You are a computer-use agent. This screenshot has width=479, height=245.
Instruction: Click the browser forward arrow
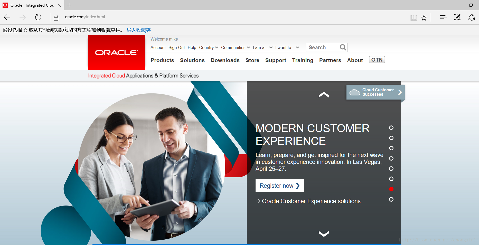click(23, 17)
